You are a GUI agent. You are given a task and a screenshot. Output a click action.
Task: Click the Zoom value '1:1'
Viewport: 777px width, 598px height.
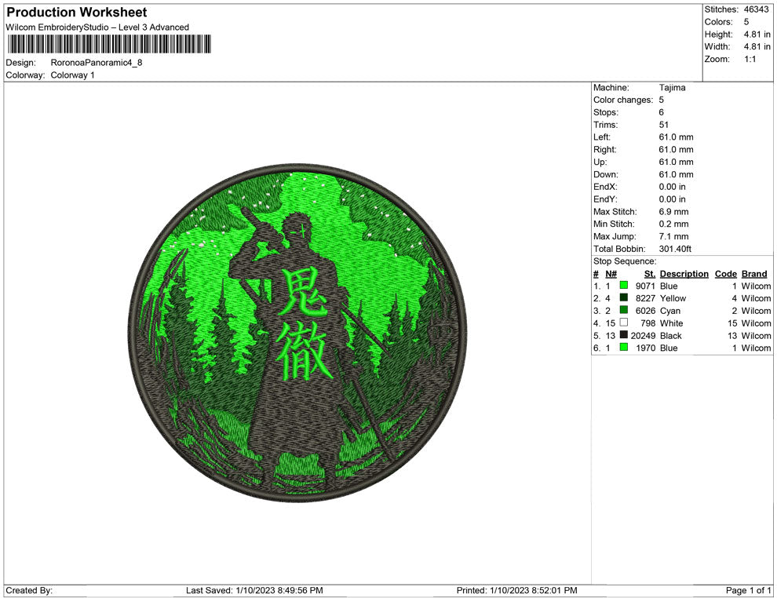point(750,59)
